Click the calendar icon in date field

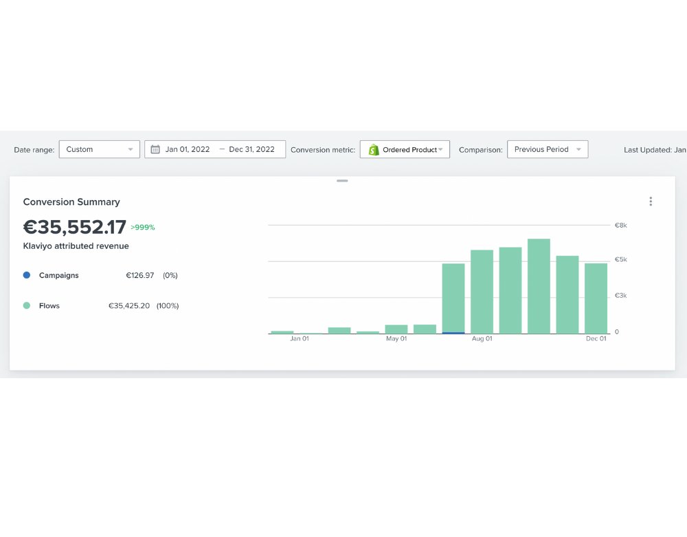pyautogui.click(x=155, y=149)
